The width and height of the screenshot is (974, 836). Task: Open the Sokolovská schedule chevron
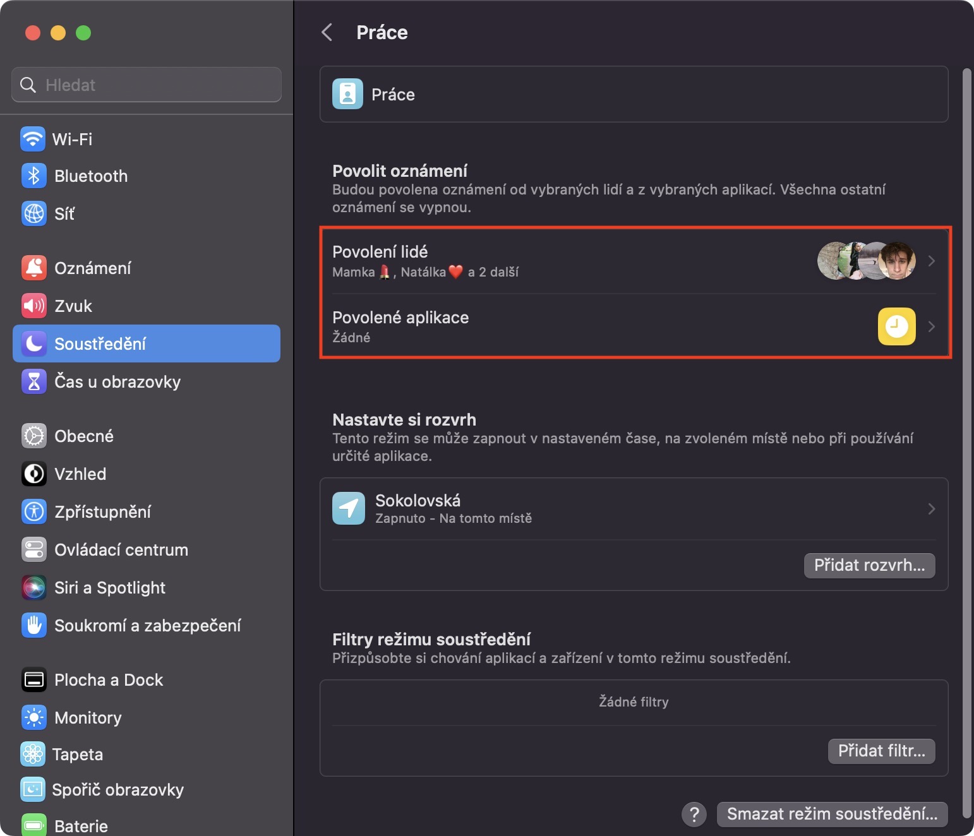931,509
